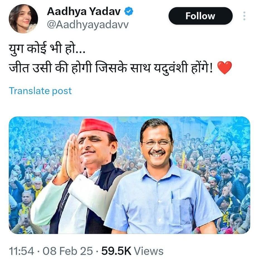Click the Translate post link
Viewport: 259px width, 259px height.
(x=40, y=91)
